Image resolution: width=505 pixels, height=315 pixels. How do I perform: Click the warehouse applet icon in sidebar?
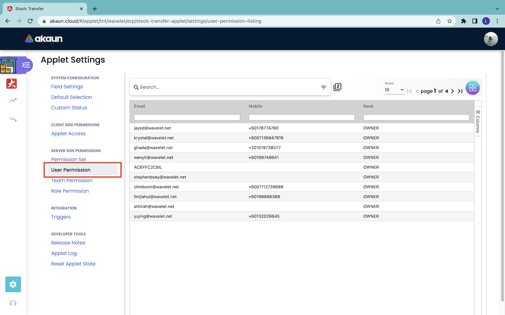[8, 65]
